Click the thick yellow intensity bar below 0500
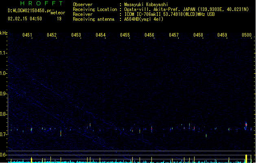The width and height of the screenshot is (256, 163). [x=246, y=159]
